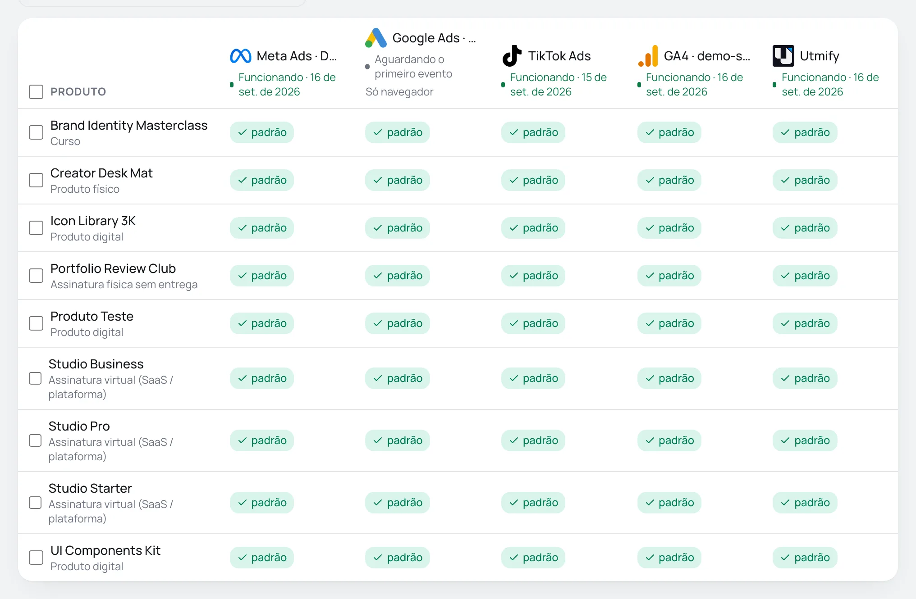This screenshot has width=916, height=599.
Task: Tick the Portfolio Review Club checkbox
Action: pyautogui.click(x=36, y=276)
